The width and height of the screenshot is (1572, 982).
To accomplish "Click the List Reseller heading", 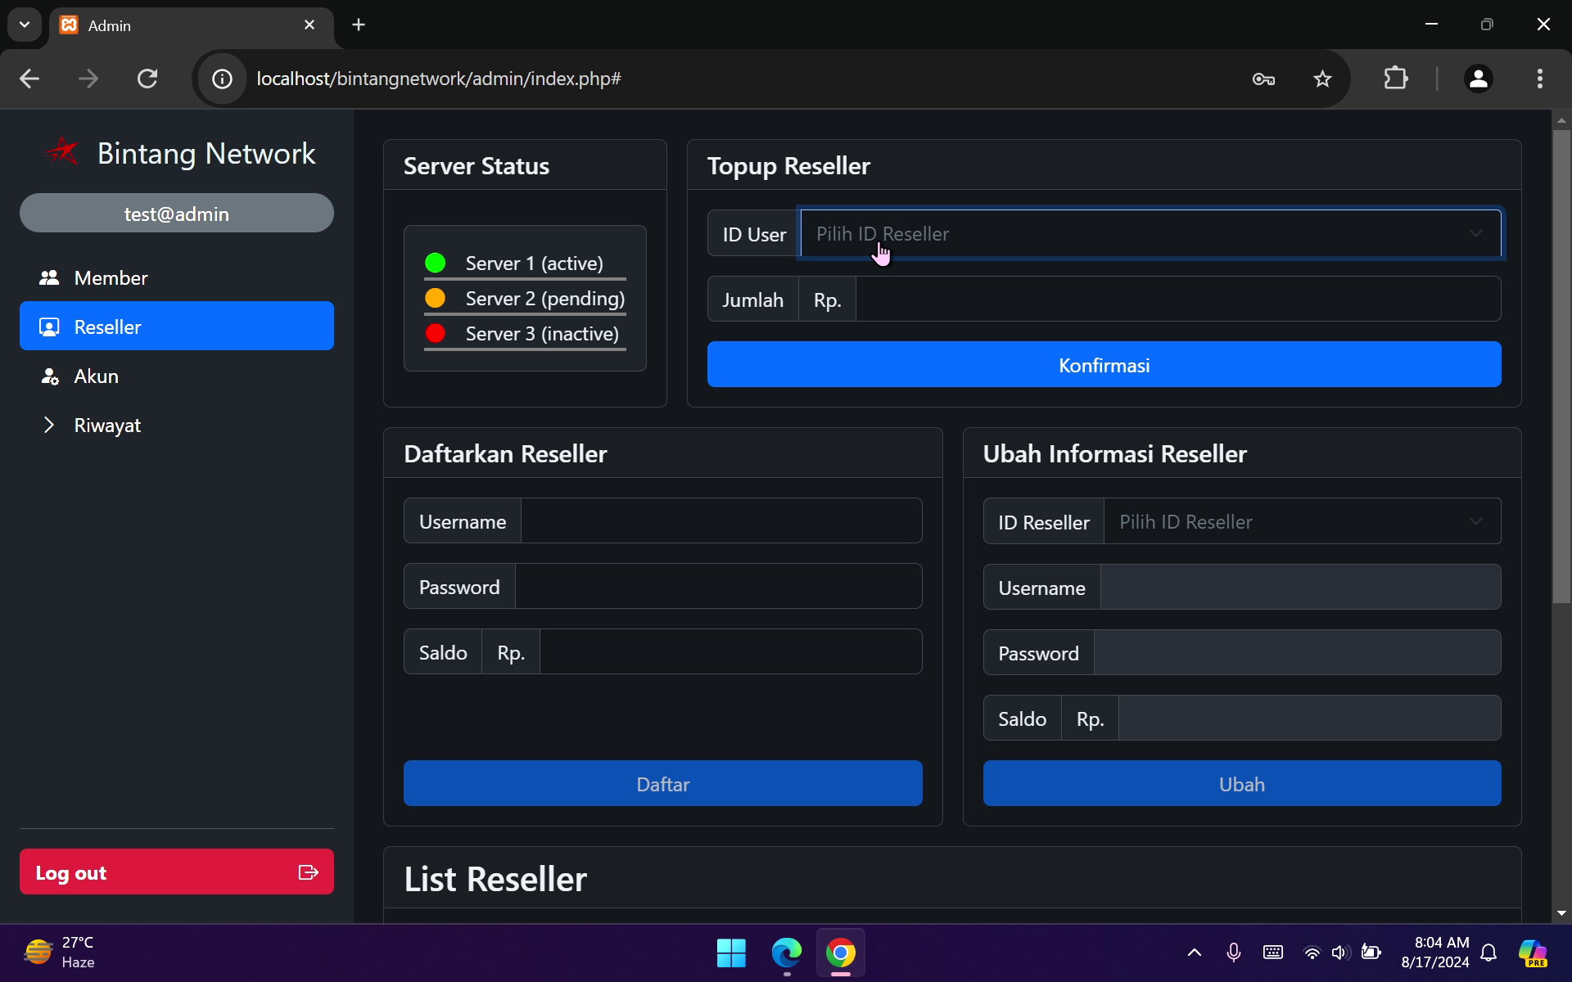I will (495, 880).
